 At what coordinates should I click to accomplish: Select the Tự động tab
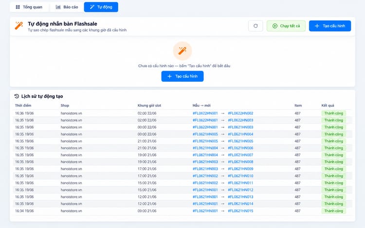pos(101,7)
